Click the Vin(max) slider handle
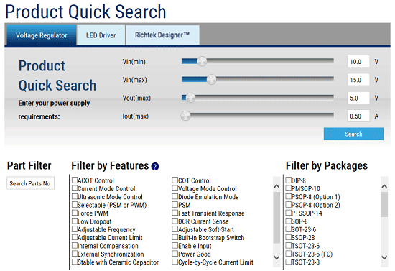395x271 pixels. click(x=211, y=79)
